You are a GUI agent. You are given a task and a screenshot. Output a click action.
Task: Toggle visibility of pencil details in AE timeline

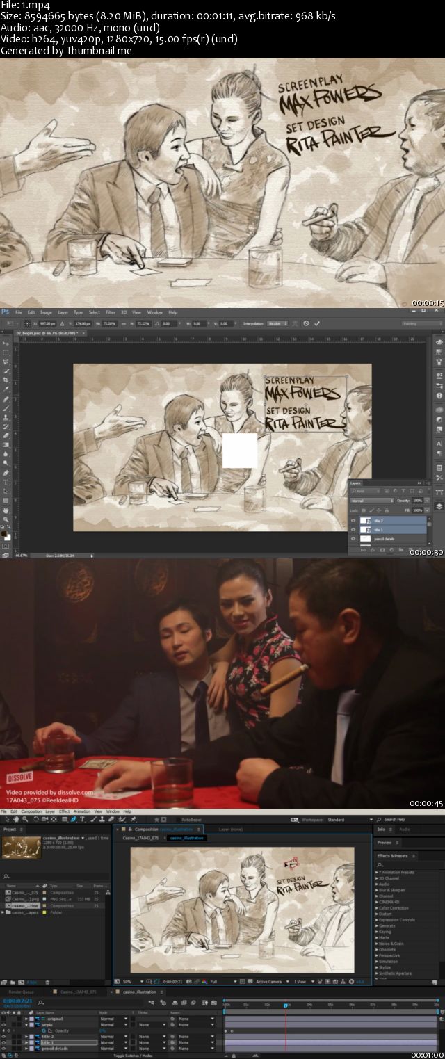[x=3, y=1049]
